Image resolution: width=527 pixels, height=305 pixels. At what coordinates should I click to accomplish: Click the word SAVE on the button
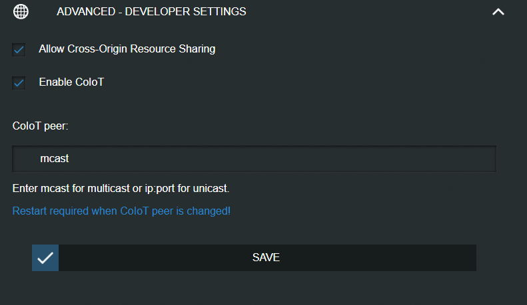pos(266,258)
